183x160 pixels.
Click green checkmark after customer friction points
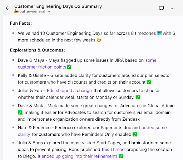pyautogui.click(x=69, y=67)
